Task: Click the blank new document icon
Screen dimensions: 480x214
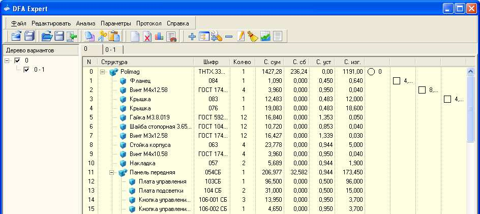Action: pos(135,37)
